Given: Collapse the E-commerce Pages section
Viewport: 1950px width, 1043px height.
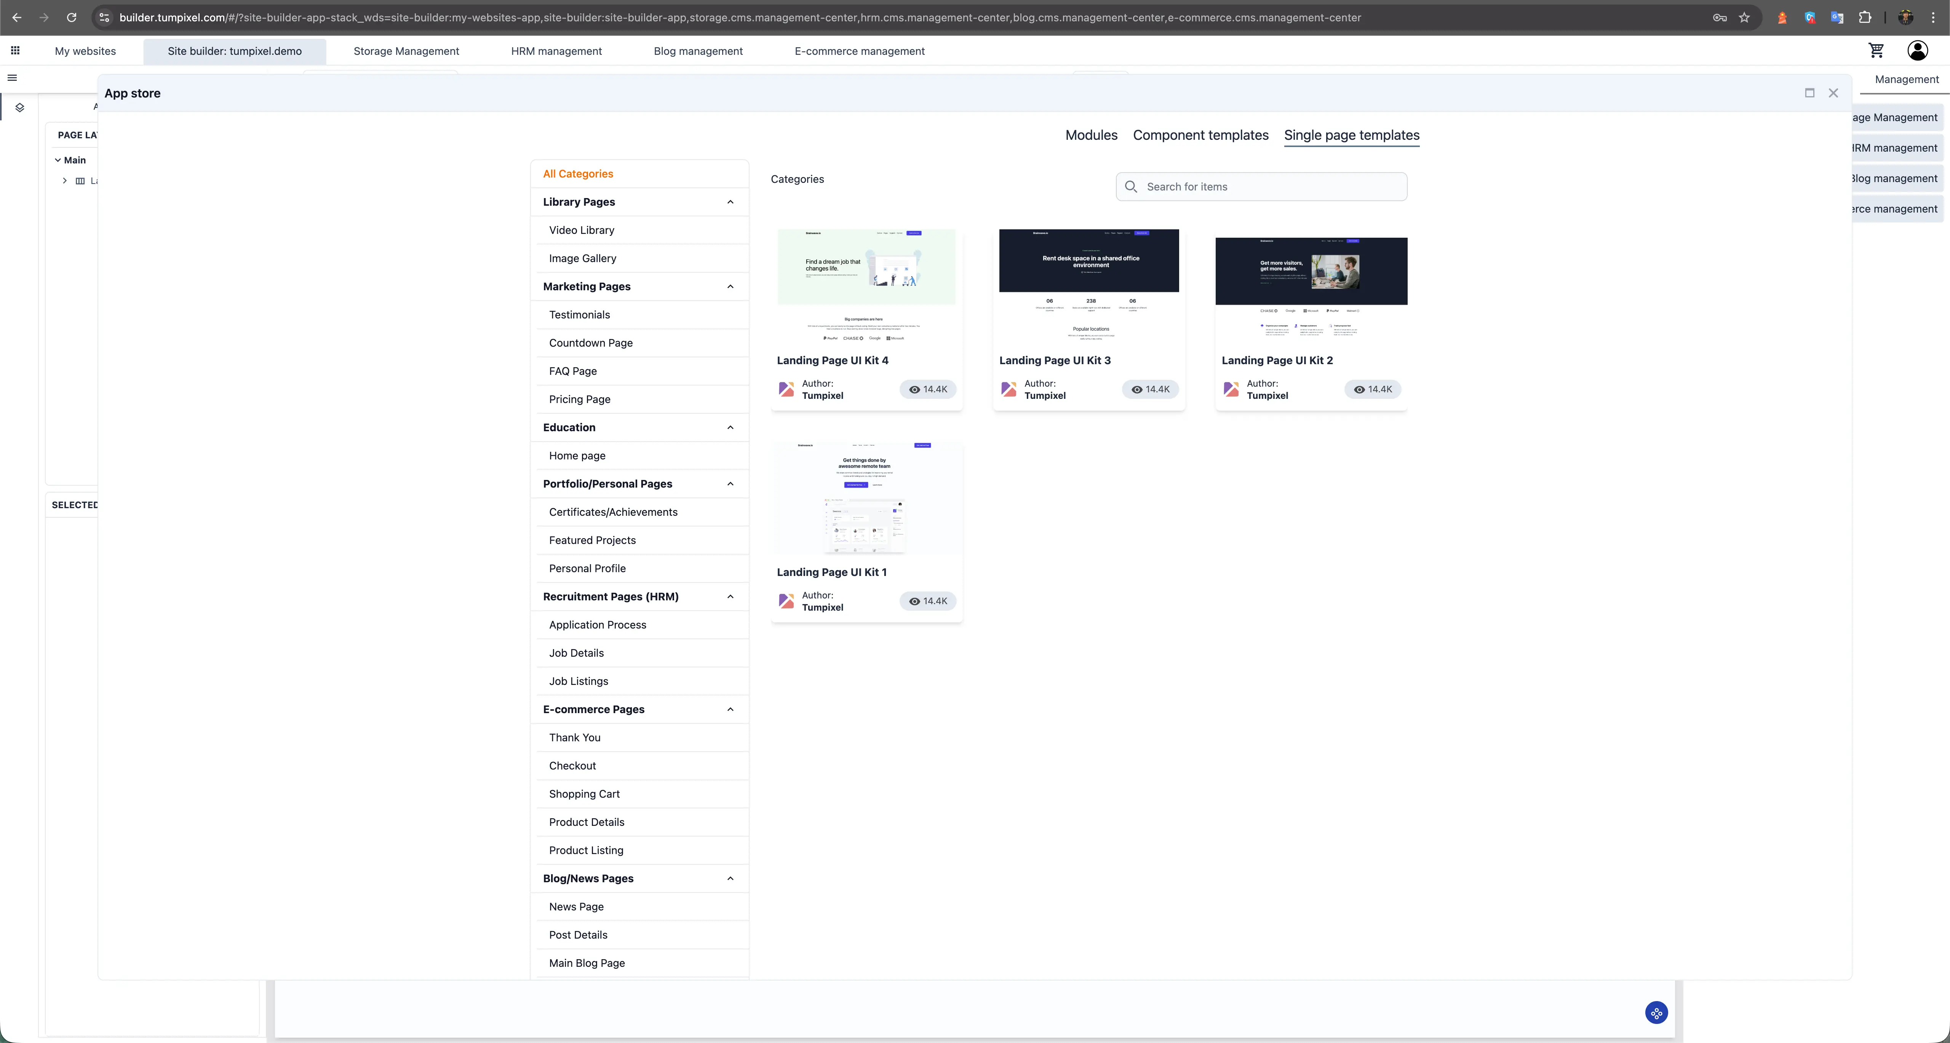Looking at the screenshot, I should pyautogui.click(x=730, y=709).
